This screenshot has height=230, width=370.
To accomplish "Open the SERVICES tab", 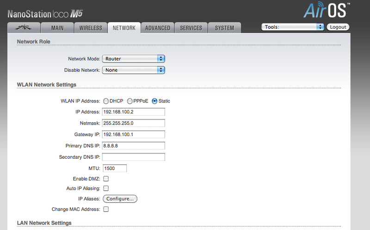I will click(x=191, y=28).
